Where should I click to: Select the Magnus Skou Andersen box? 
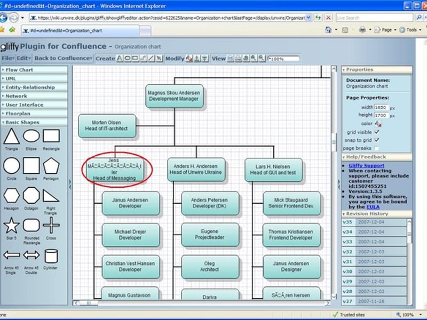(175, 96)
